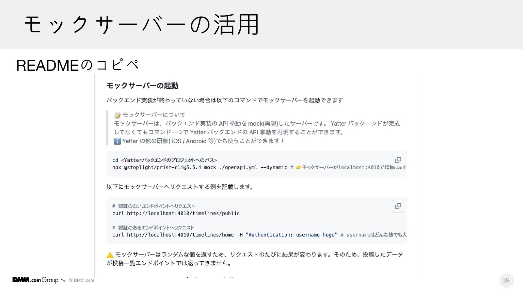Click the curl timelines/home command line
The image size is (523, 294).
[225, 235]
